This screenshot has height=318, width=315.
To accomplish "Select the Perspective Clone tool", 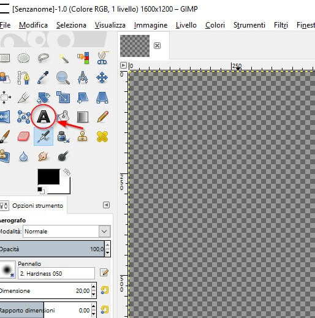I will [4, 156].
